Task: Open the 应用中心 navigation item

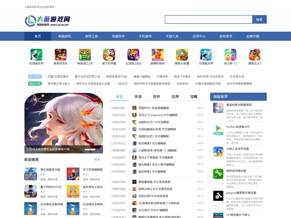Action: pos(199,36)
